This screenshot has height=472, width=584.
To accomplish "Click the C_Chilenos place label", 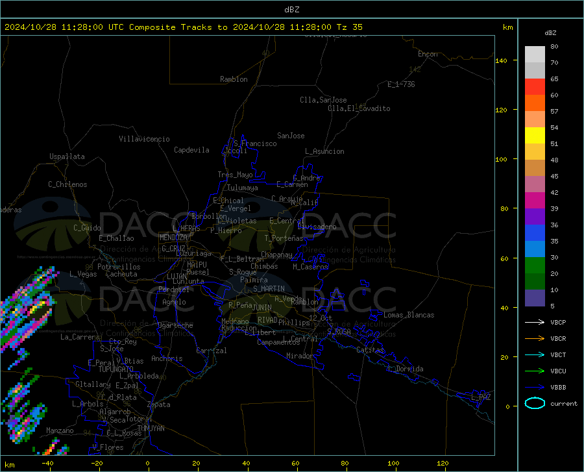I will click(67, 184).
